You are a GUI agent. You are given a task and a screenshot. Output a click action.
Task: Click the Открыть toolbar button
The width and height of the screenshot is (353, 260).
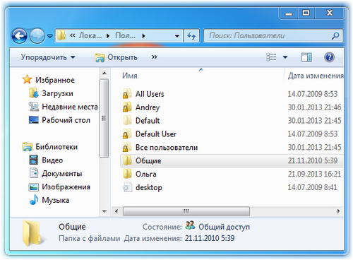[116, 57]
